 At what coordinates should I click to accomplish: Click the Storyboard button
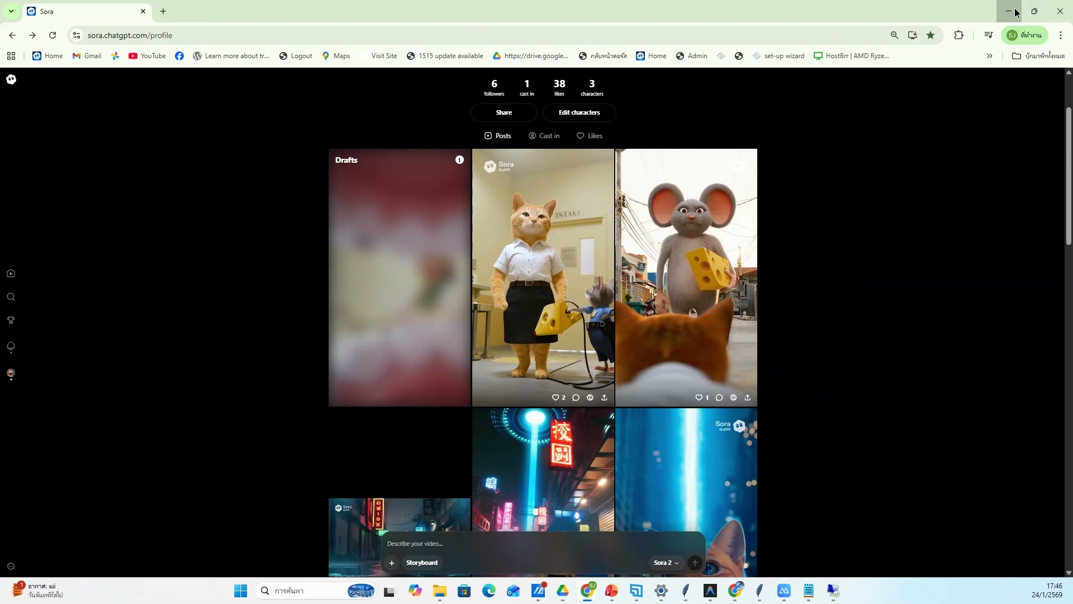(422, 563)
